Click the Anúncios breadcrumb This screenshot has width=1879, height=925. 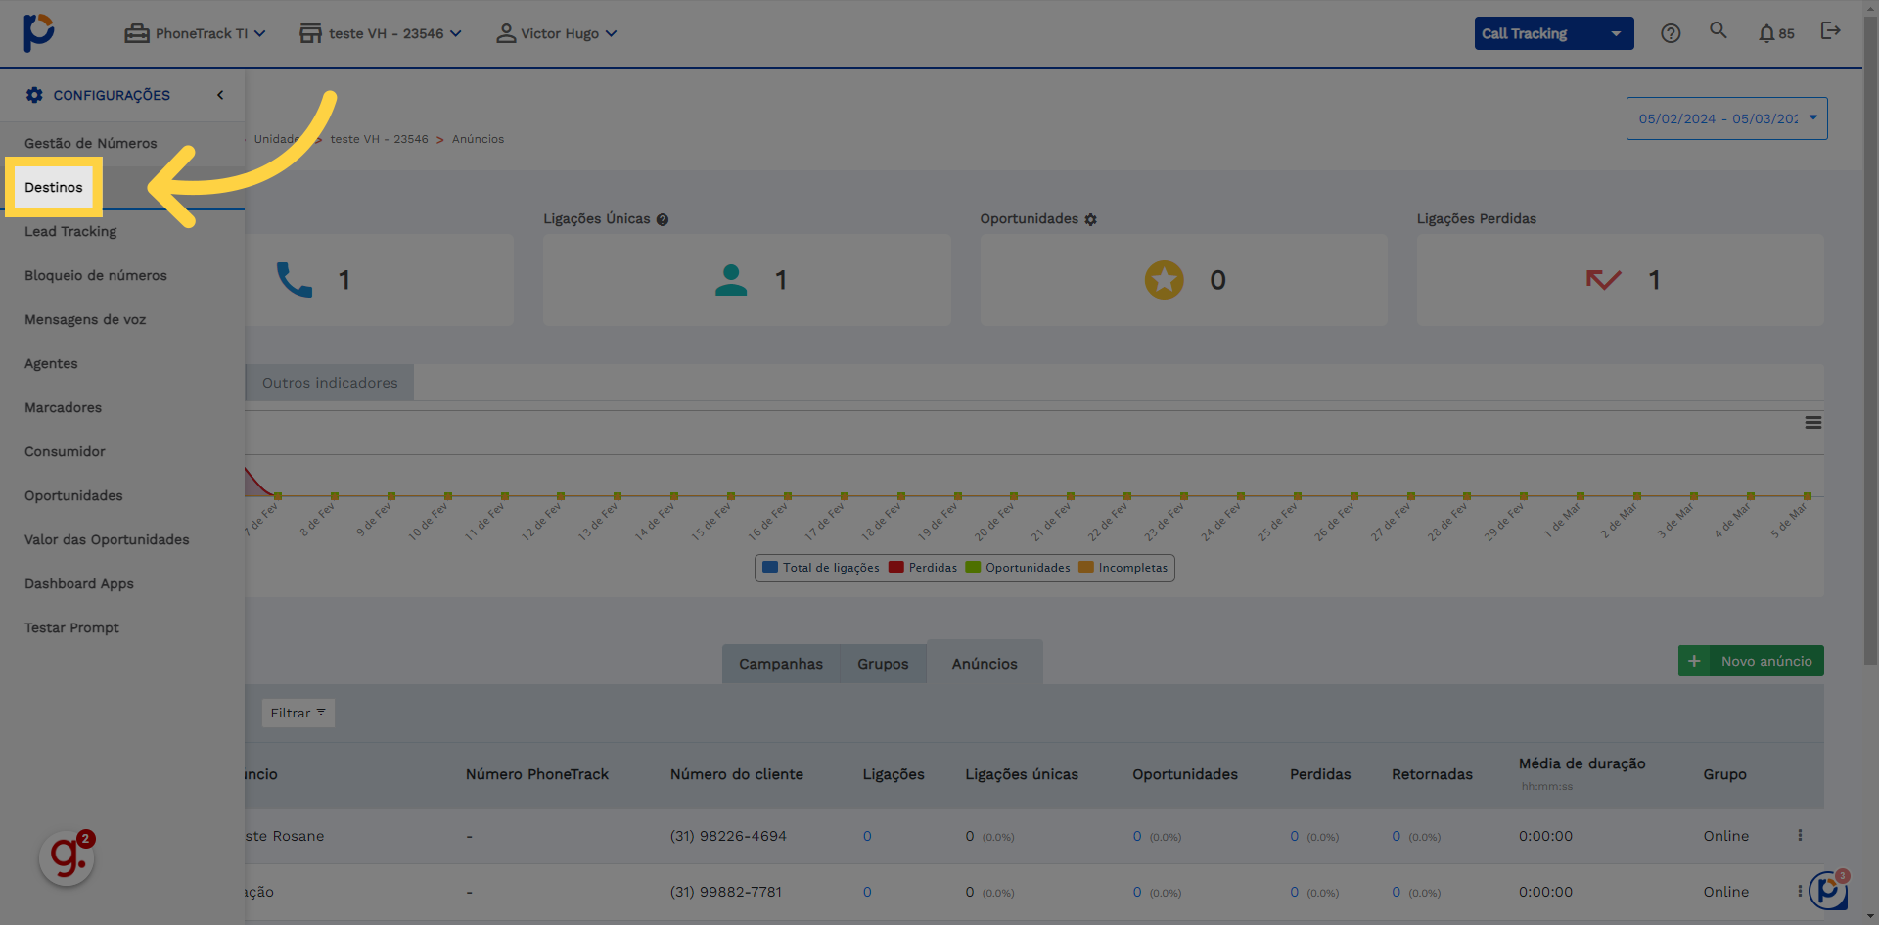479,139
